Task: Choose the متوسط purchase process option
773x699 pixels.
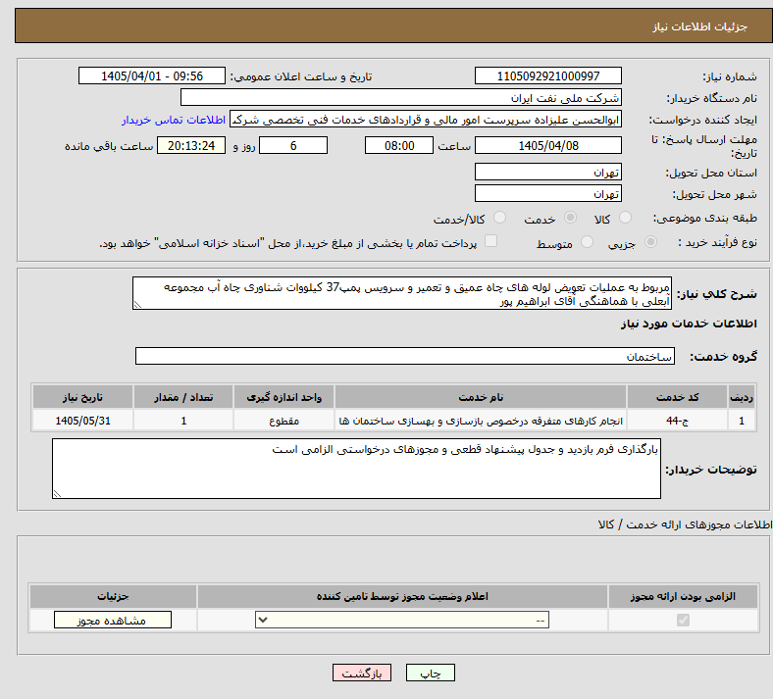Action: point(587,242)
